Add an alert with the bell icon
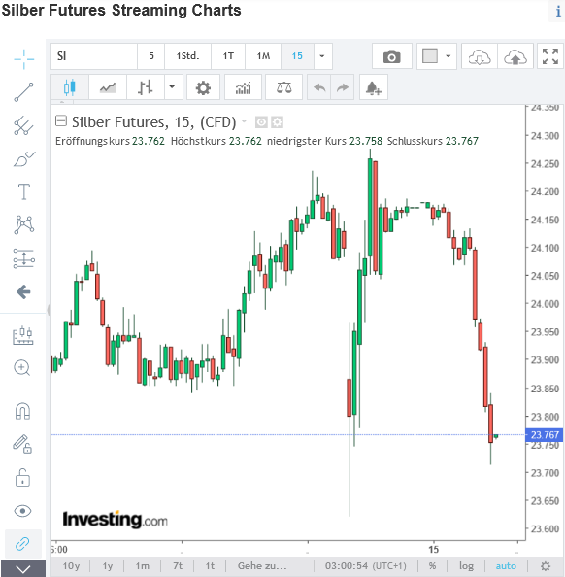Screen dimensions: 565x577 point(374,87)
